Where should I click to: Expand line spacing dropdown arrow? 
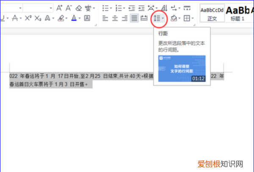coord(163,18)
